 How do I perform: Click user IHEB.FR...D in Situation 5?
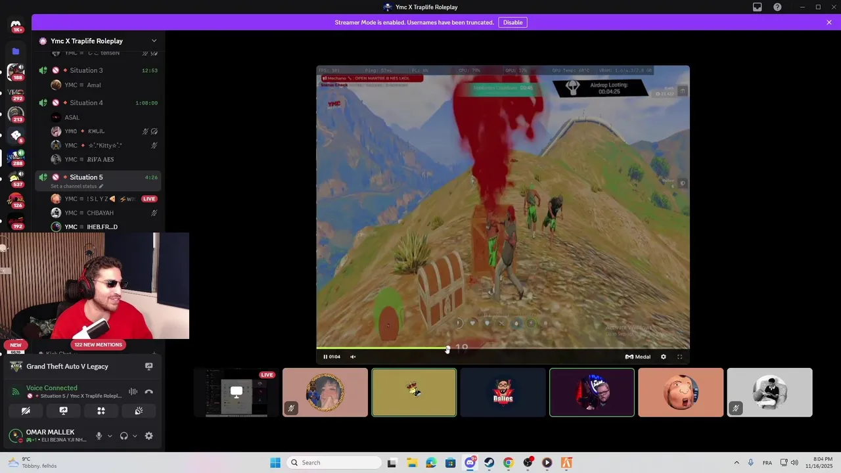click(x=104, y=227)
